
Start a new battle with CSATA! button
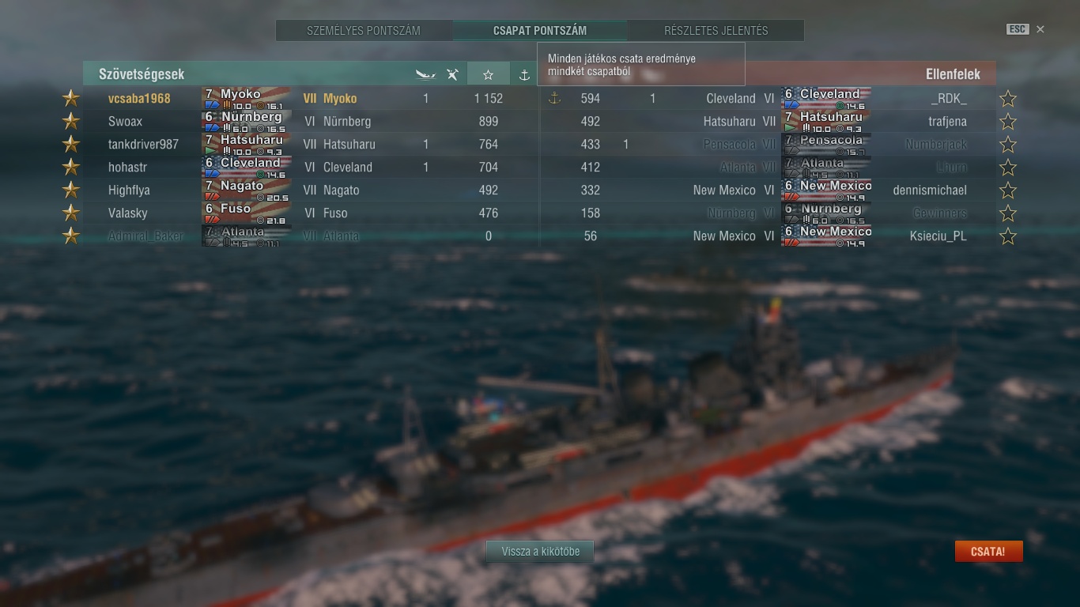[988, 552]
